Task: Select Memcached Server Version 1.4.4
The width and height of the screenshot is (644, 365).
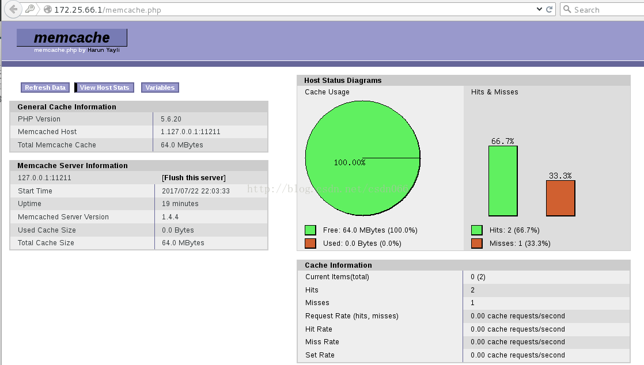Action: [x=170, y=217]
